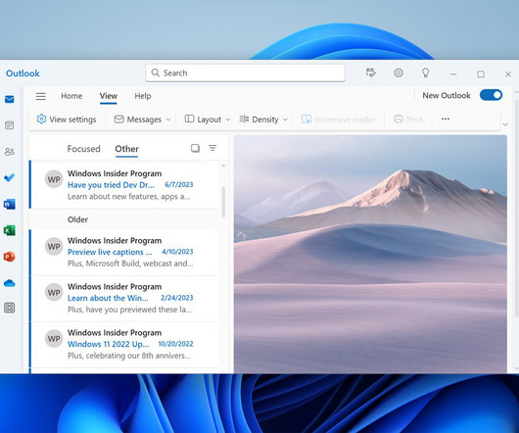
Task: Launch the Word app icon
Action: 9,204
